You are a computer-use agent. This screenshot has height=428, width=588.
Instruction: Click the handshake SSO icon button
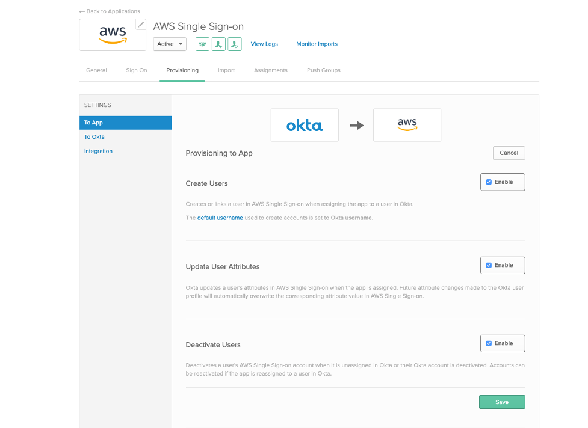coord(202,44)
